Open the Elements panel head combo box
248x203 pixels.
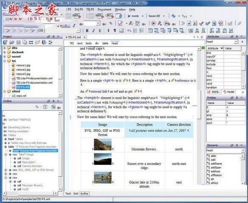tap(225, 150)
